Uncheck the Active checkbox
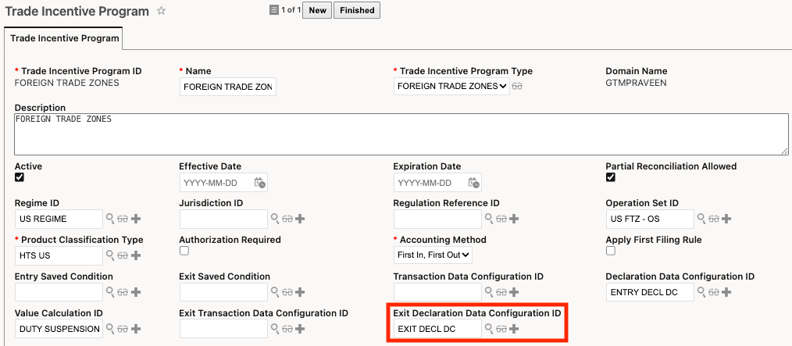The image size is (792, 346). tap(20, 177)
